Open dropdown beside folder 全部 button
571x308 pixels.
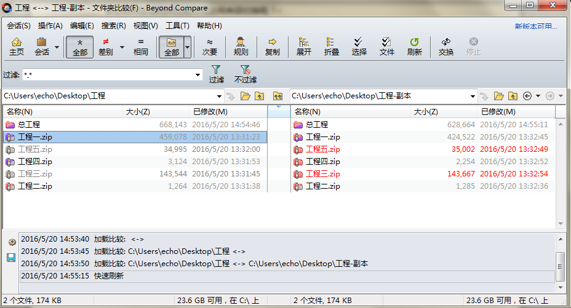coord(187,47)
